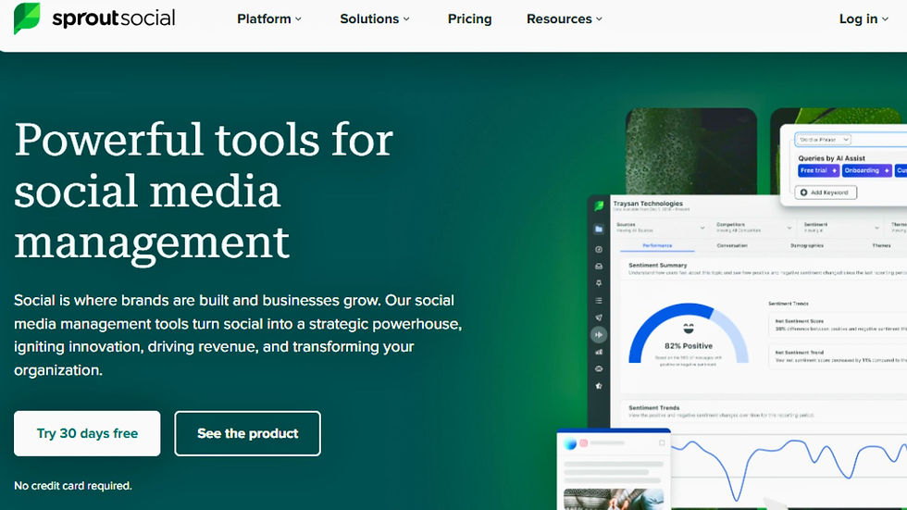The image size is (907, 510).
Task: Click the Net Sentiment Trend card
Action: point(839,356)
